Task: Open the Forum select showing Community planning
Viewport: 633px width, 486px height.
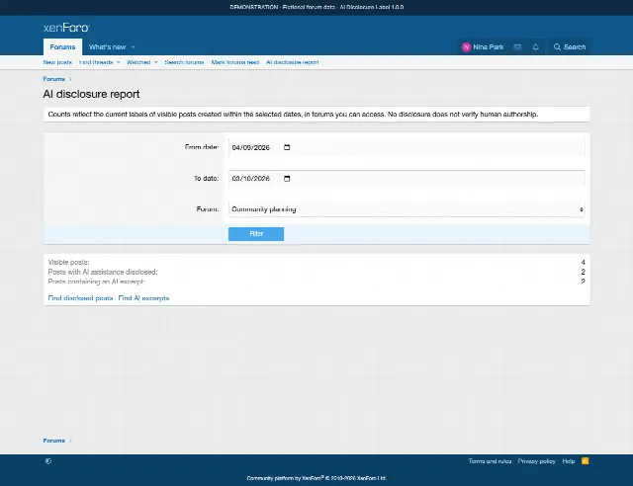Action: tap(407, 209)
